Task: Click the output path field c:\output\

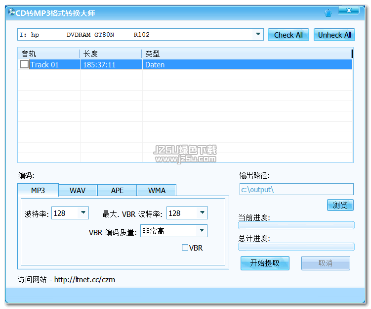Action: (296, 189)
